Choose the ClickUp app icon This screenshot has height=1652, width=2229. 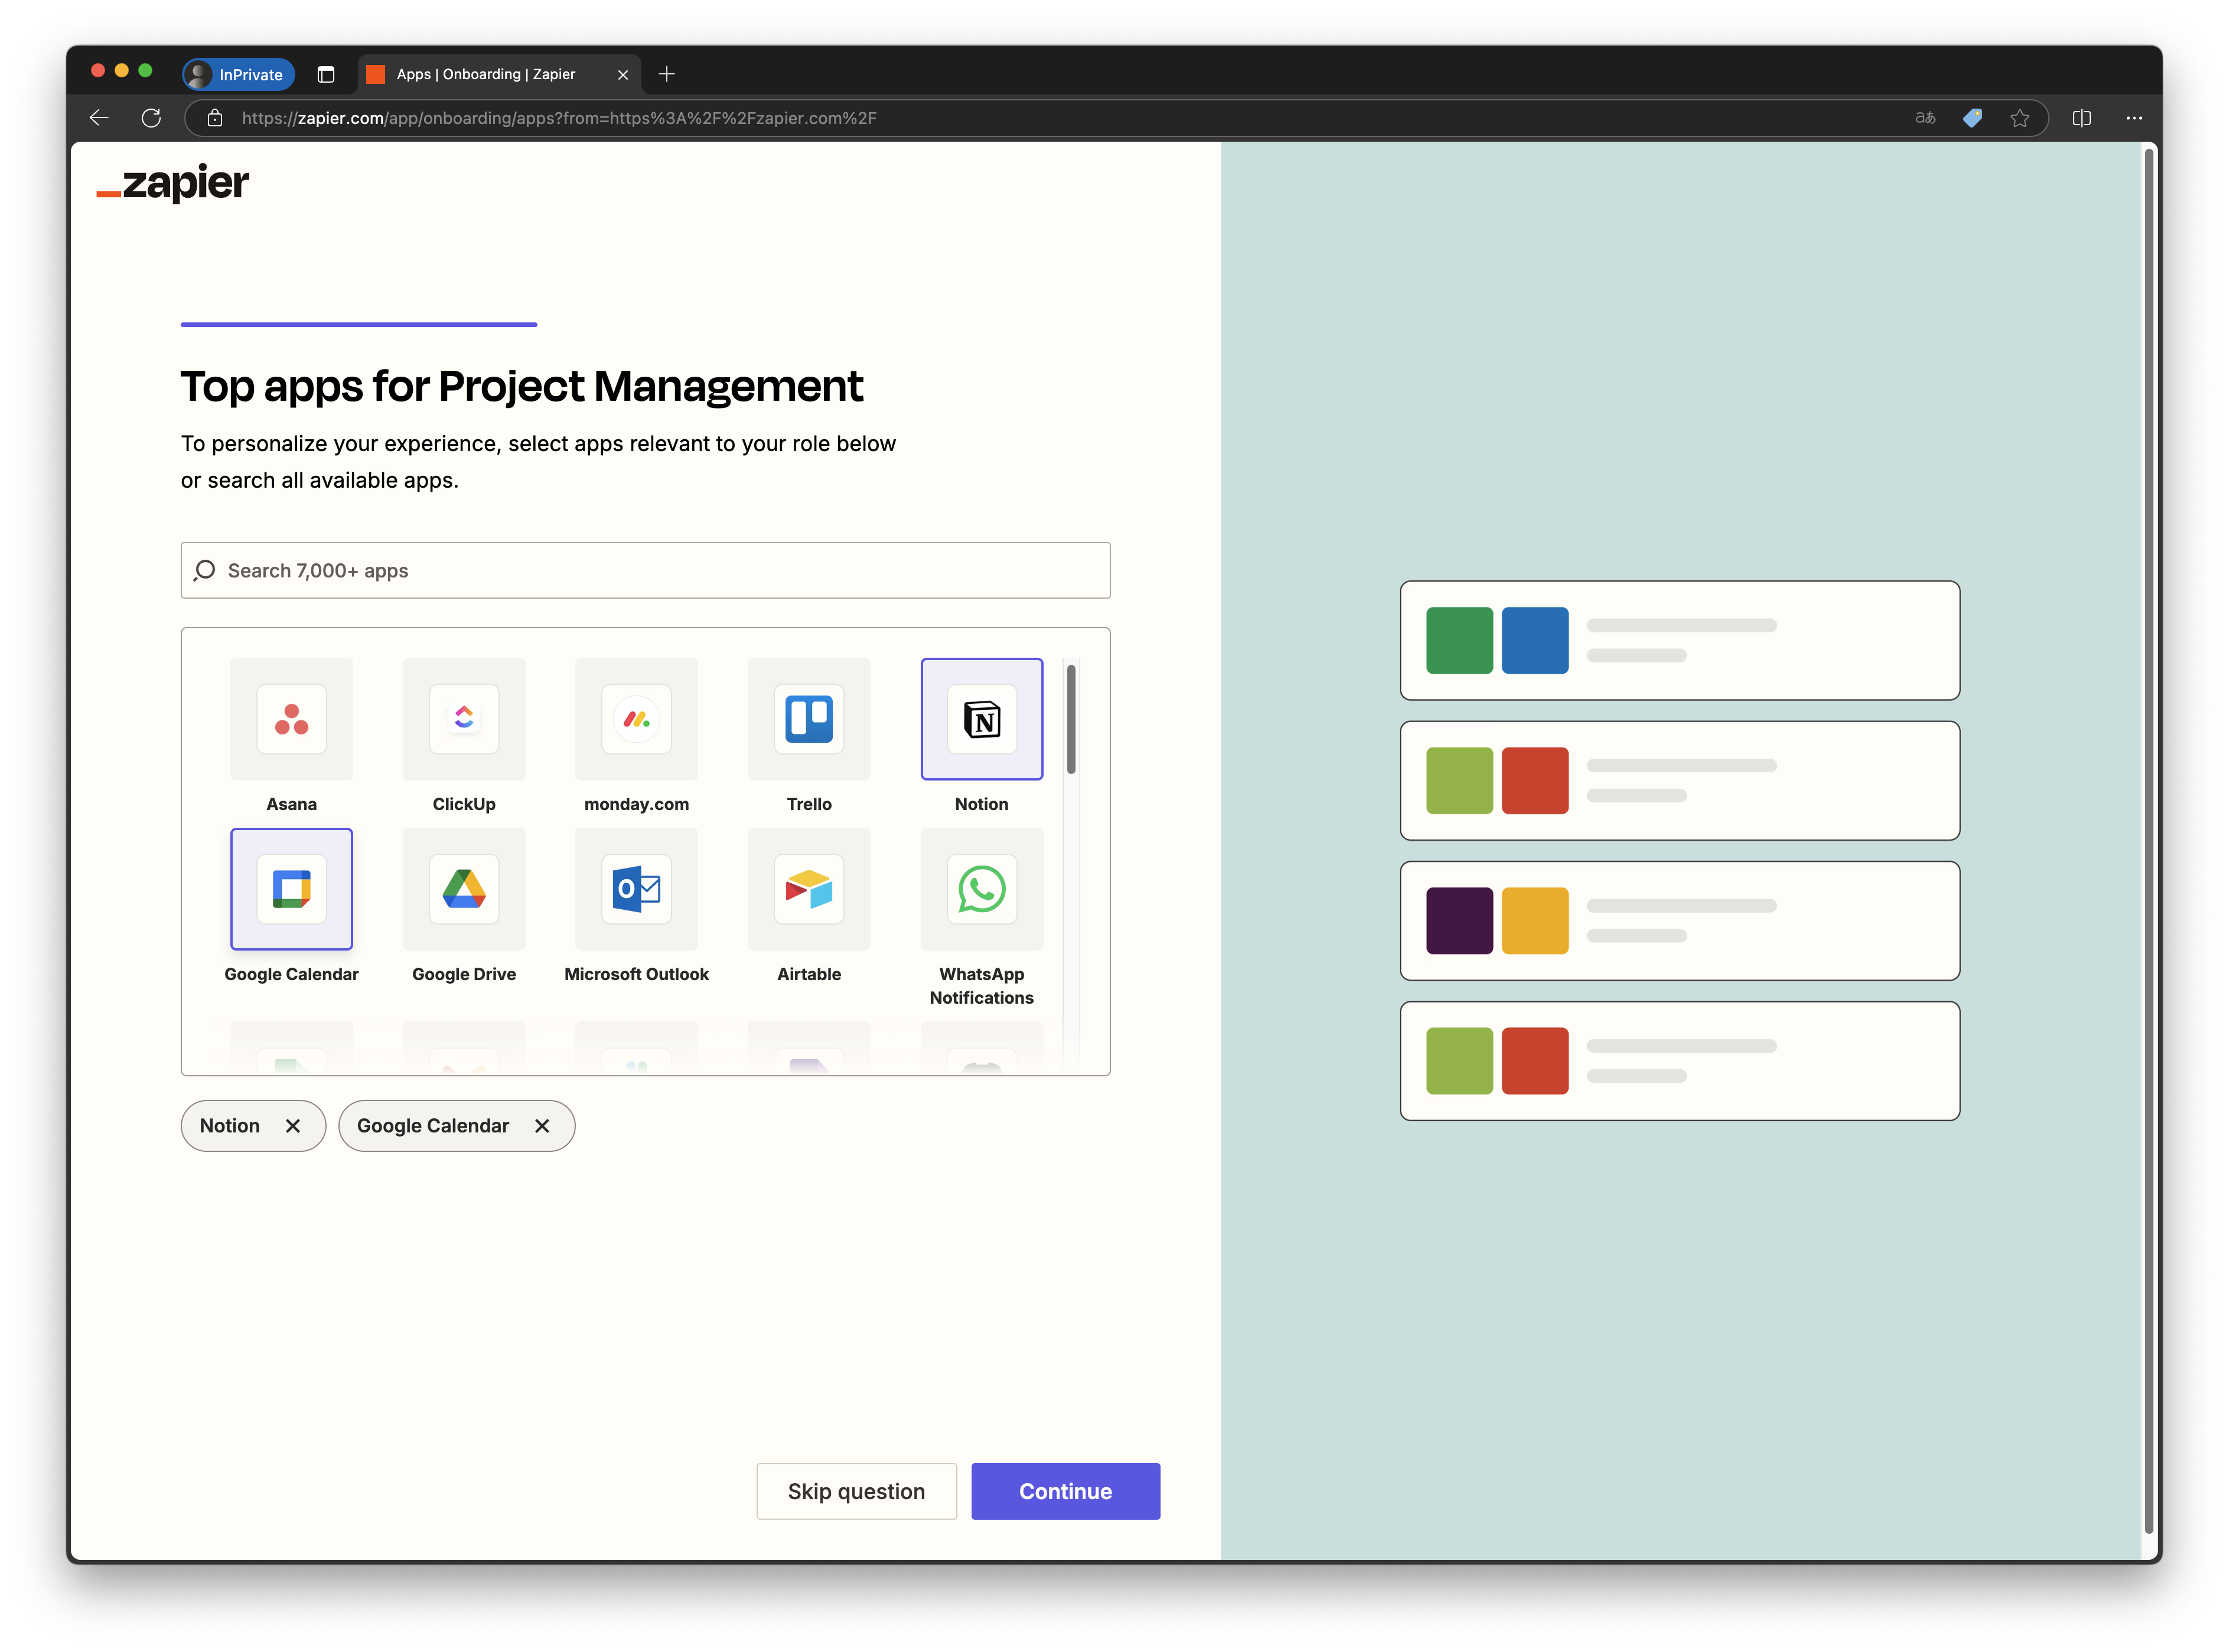463,718
